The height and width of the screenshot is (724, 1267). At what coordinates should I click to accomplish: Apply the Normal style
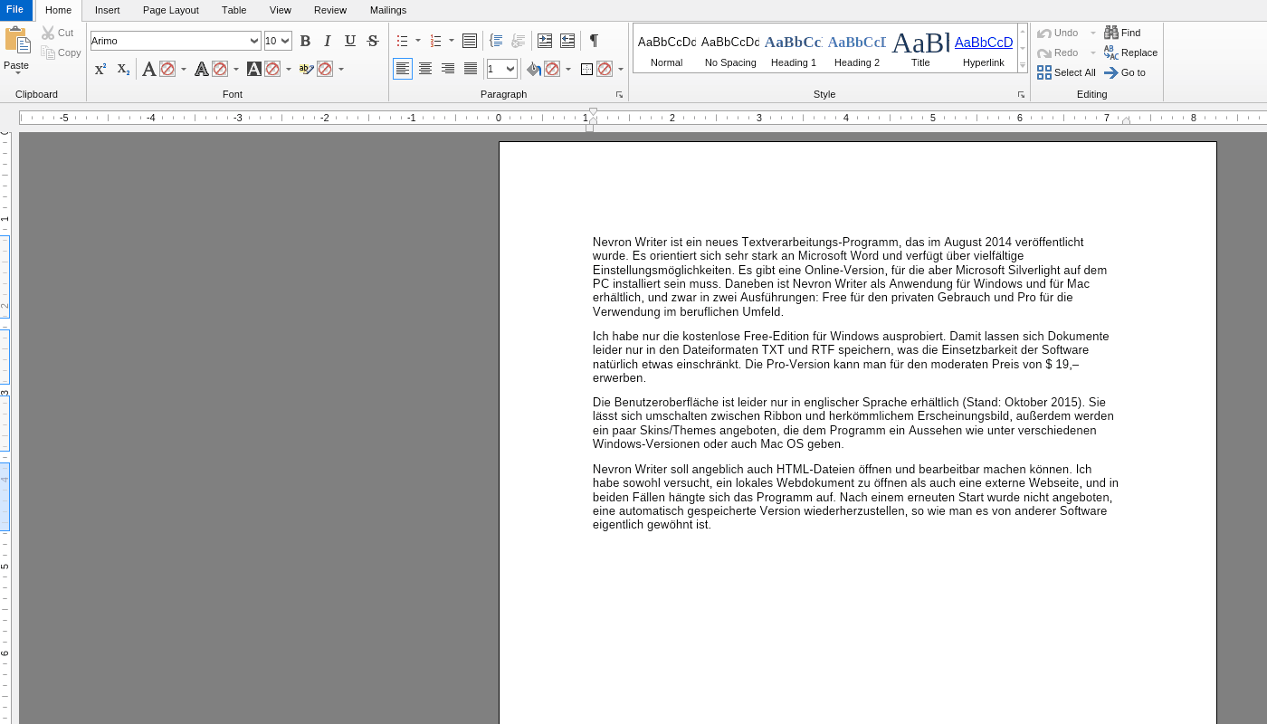tap(666, 48)
